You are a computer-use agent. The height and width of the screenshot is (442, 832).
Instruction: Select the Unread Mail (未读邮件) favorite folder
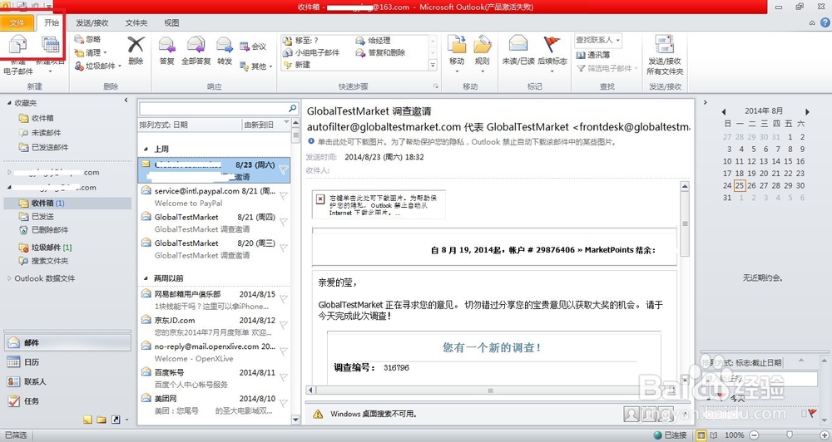click(40, 132)
